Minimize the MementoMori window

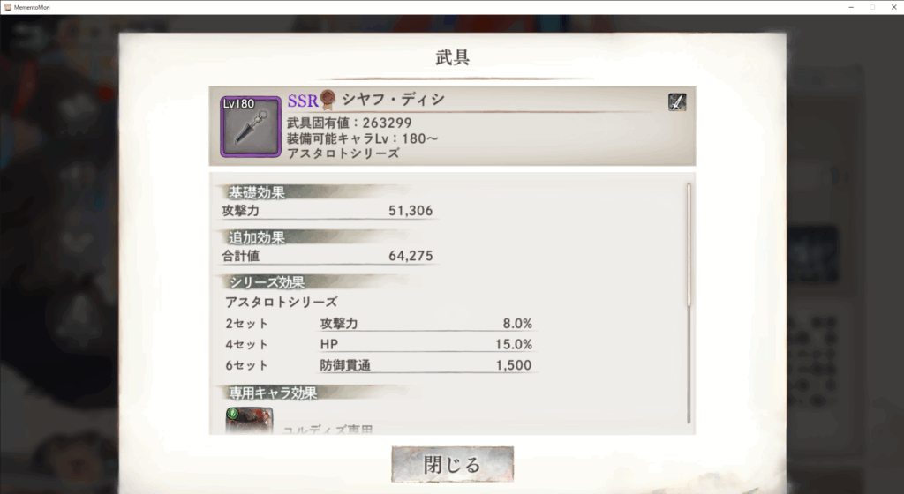(x=851, y=7)
